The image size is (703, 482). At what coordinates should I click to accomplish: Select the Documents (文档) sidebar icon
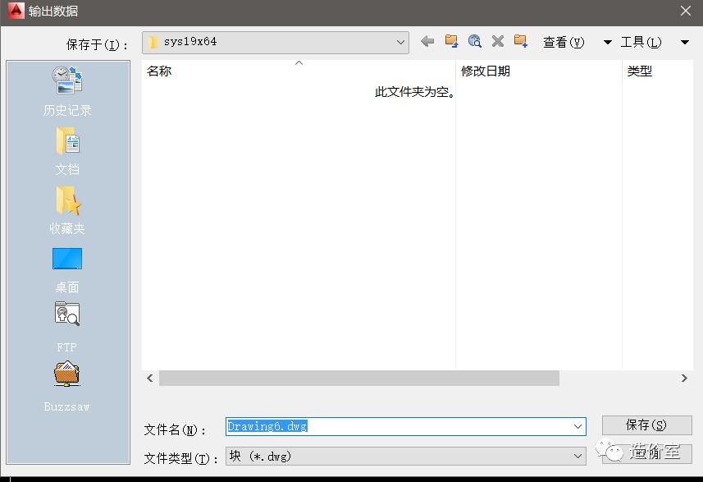tap(66, 141)
